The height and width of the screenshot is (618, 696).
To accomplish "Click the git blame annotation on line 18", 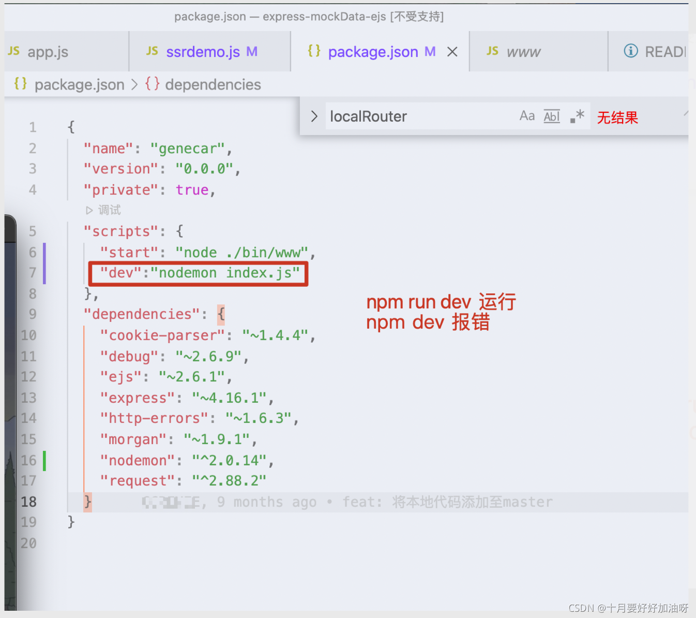I will click(x=347, y=502).
